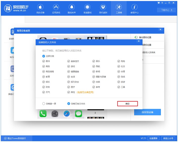Toggle the 导航 category checkbox
This screenshot has height=143, width=178.
[x=94, y=66]
